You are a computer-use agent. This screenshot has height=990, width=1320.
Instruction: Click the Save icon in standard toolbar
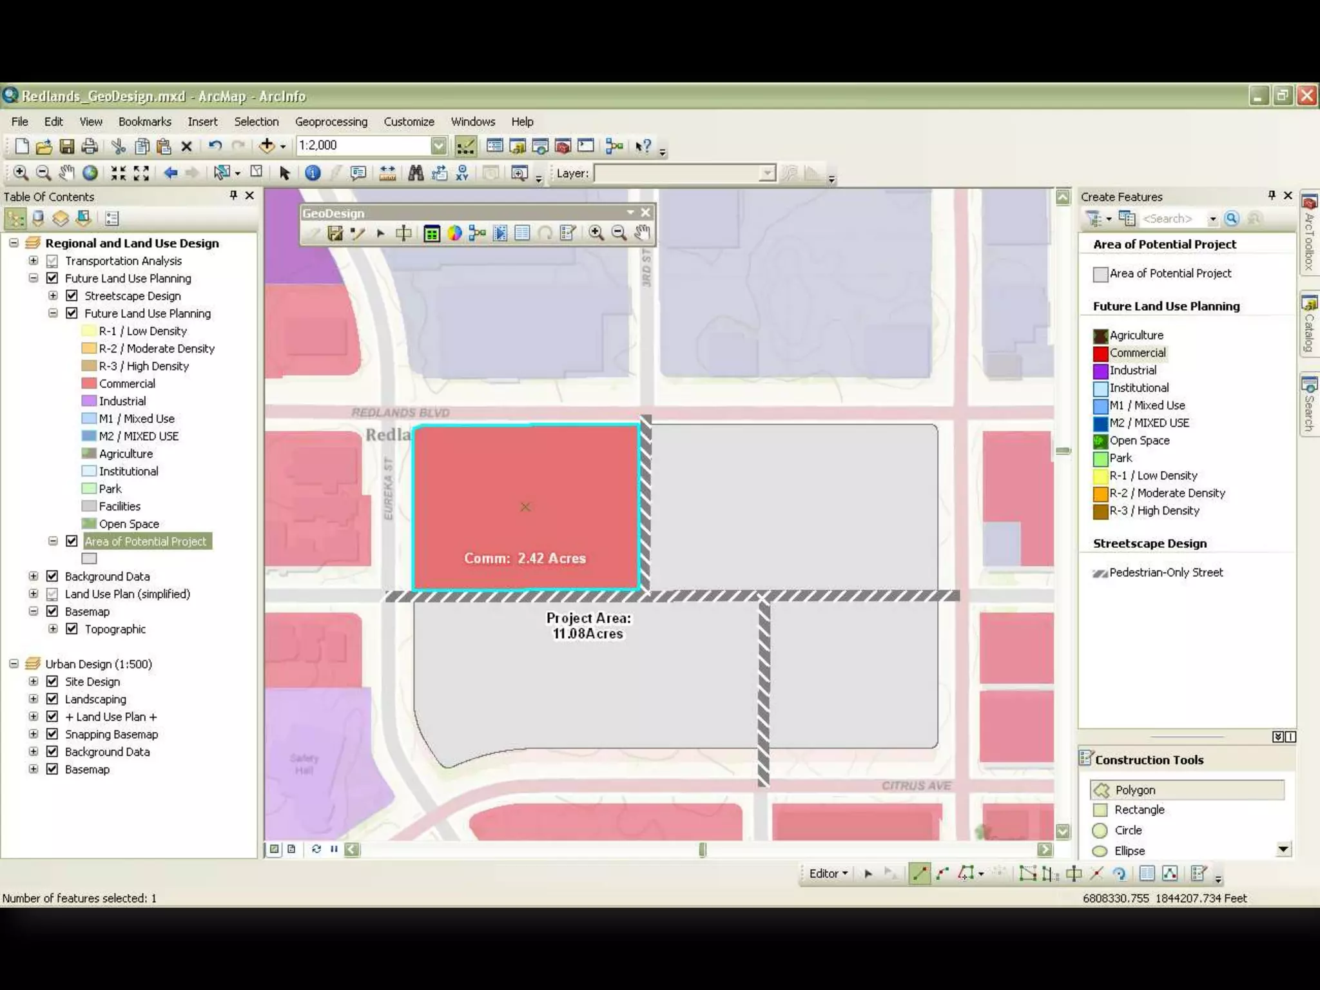[67, 146]
